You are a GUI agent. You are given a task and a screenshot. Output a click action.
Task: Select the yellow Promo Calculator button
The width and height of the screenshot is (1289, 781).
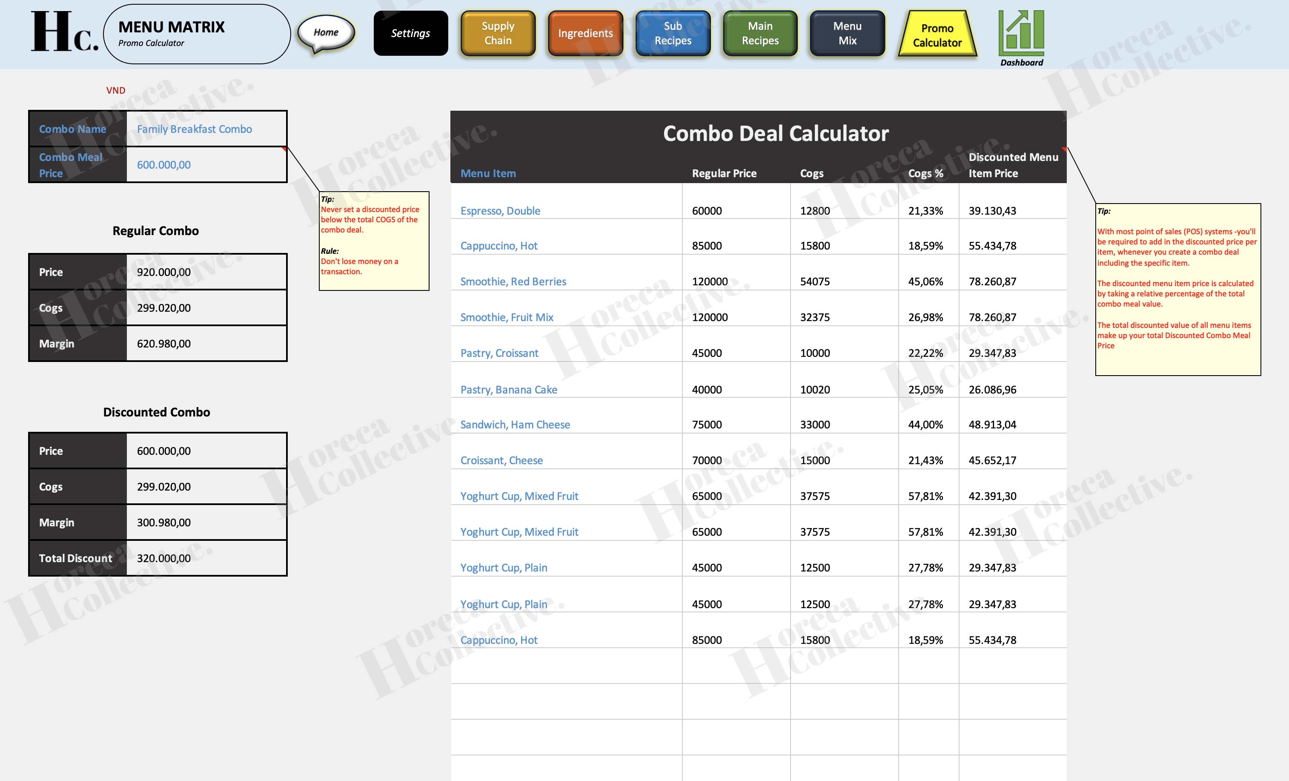(x=937, y=33)
